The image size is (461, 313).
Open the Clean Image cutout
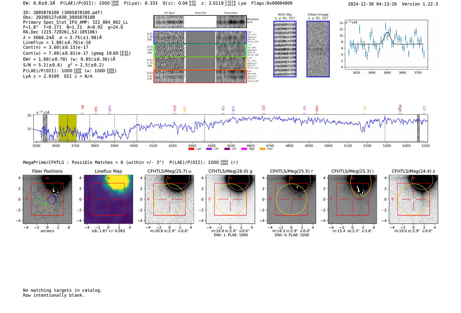pyautogui.click(x=318, y=49)
